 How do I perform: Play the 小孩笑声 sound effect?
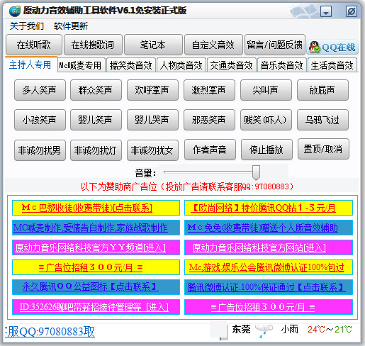pyautogui.click(x=40, y=120)
